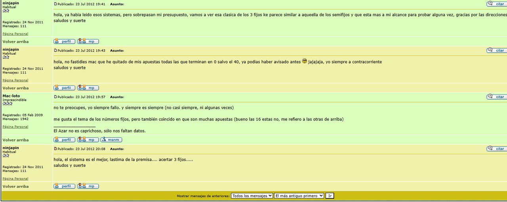
Task: Click citar button on 19:43 post
Action: 497,50
